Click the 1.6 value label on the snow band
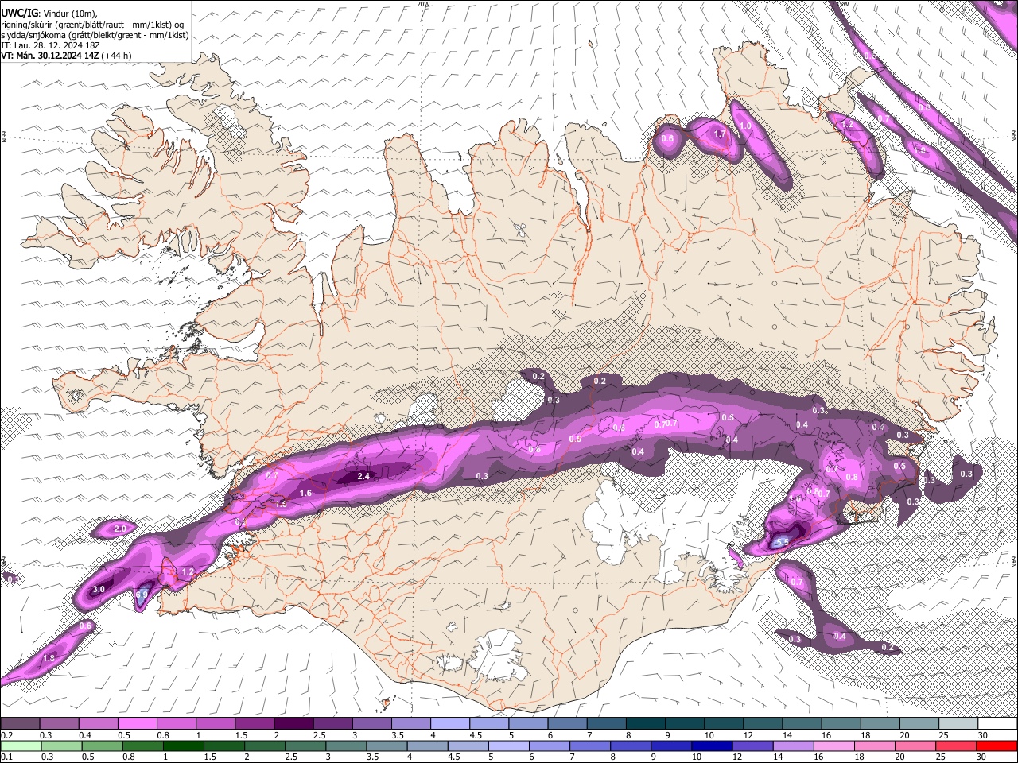The image size is (1018, 763). (305, 494)
